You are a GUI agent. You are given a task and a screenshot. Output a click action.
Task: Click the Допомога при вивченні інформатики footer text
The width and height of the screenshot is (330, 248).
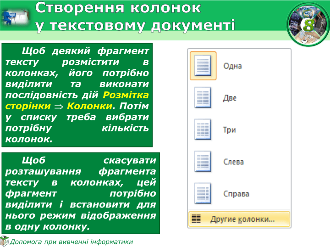(71, 242)
